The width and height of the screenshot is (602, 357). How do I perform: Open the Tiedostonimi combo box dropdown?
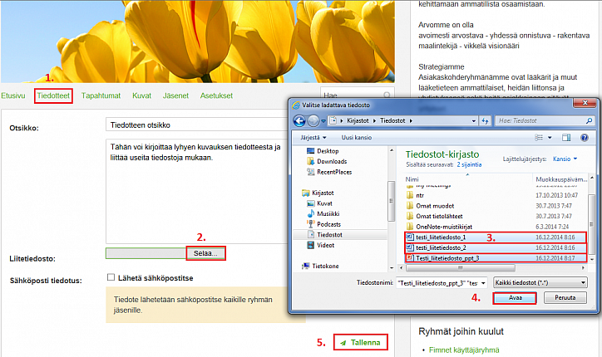coord(483,283)
